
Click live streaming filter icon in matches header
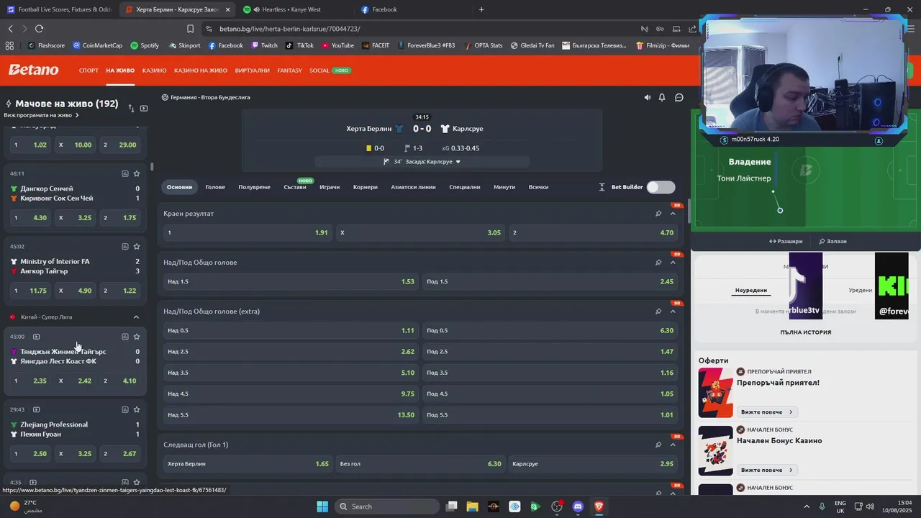tap(144, 108)
